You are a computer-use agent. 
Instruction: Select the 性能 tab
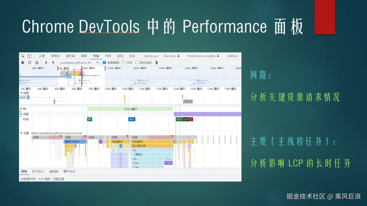click(96, 56)
